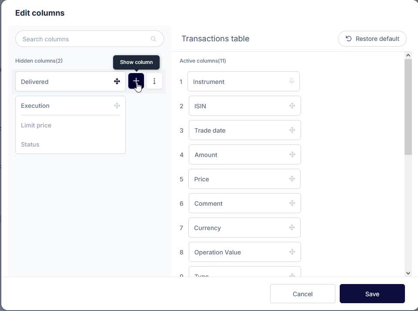Click the plus icon to show Delivered column
The image size is (418, 311).
[136, 81]
